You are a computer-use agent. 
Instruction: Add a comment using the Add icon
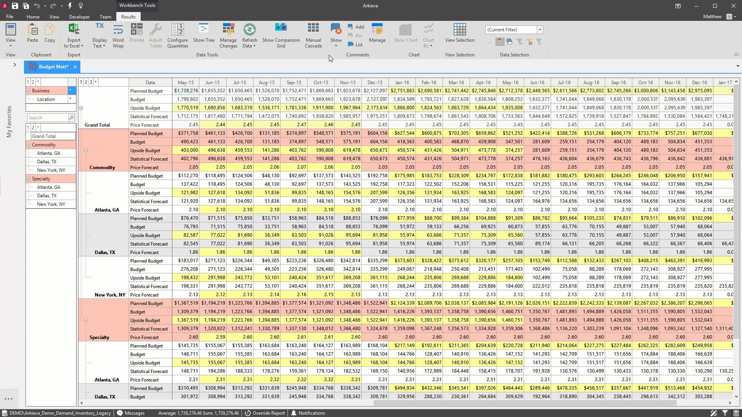click(356, 27)
